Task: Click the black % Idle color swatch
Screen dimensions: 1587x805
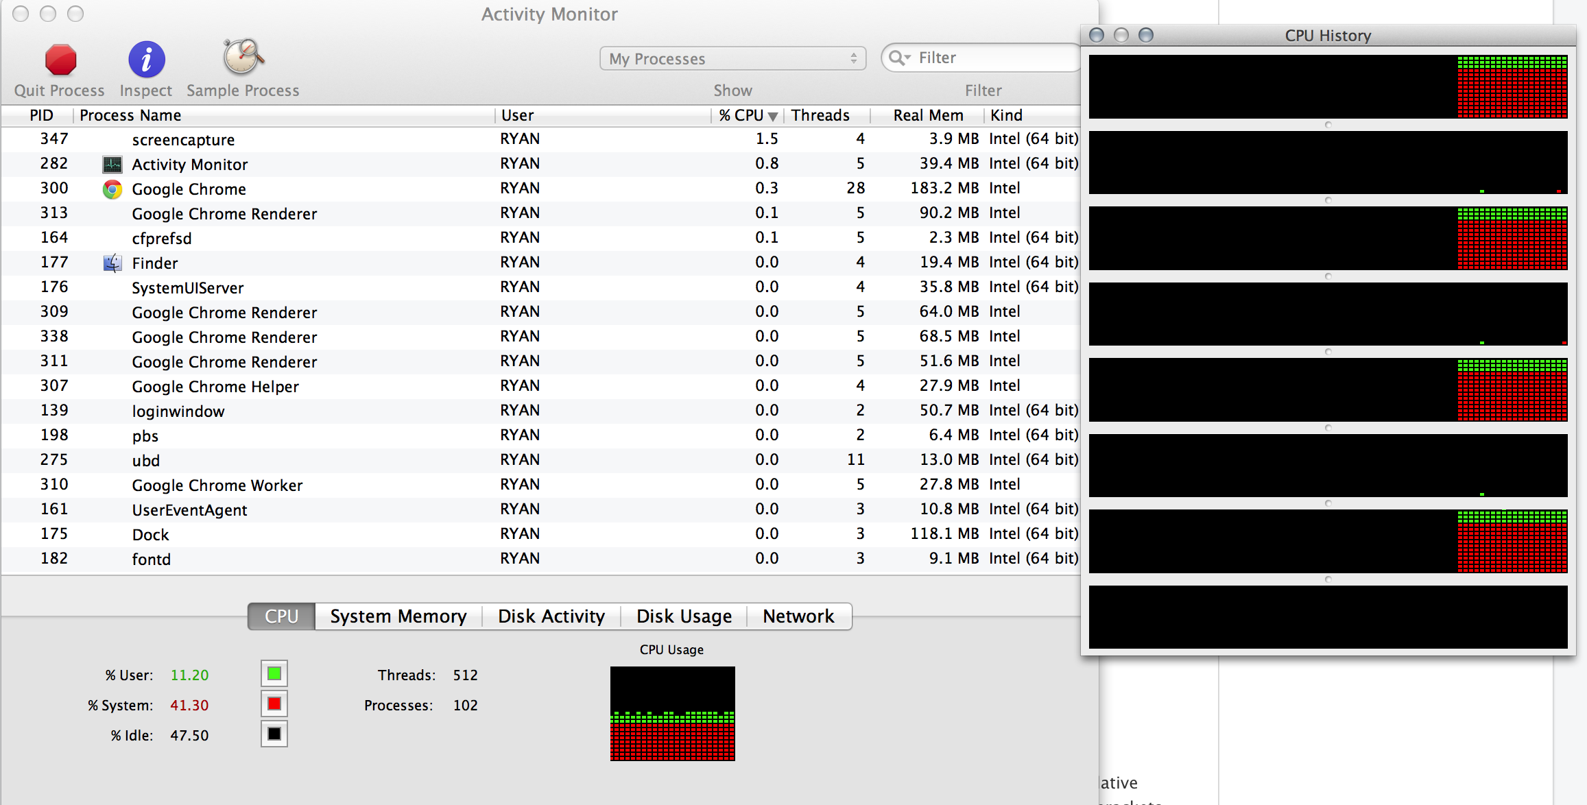Action: (274, 734)
